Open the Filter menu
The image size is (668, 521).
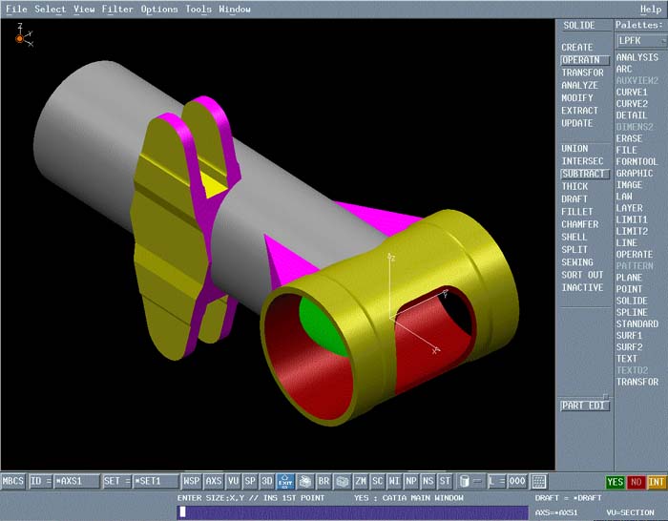coord(117,10)
